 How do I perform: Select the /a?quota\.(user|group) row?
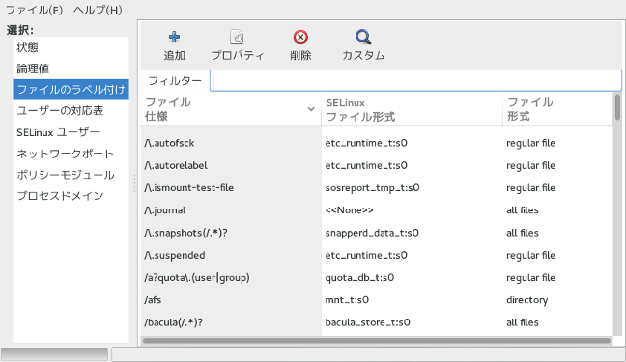377,277
